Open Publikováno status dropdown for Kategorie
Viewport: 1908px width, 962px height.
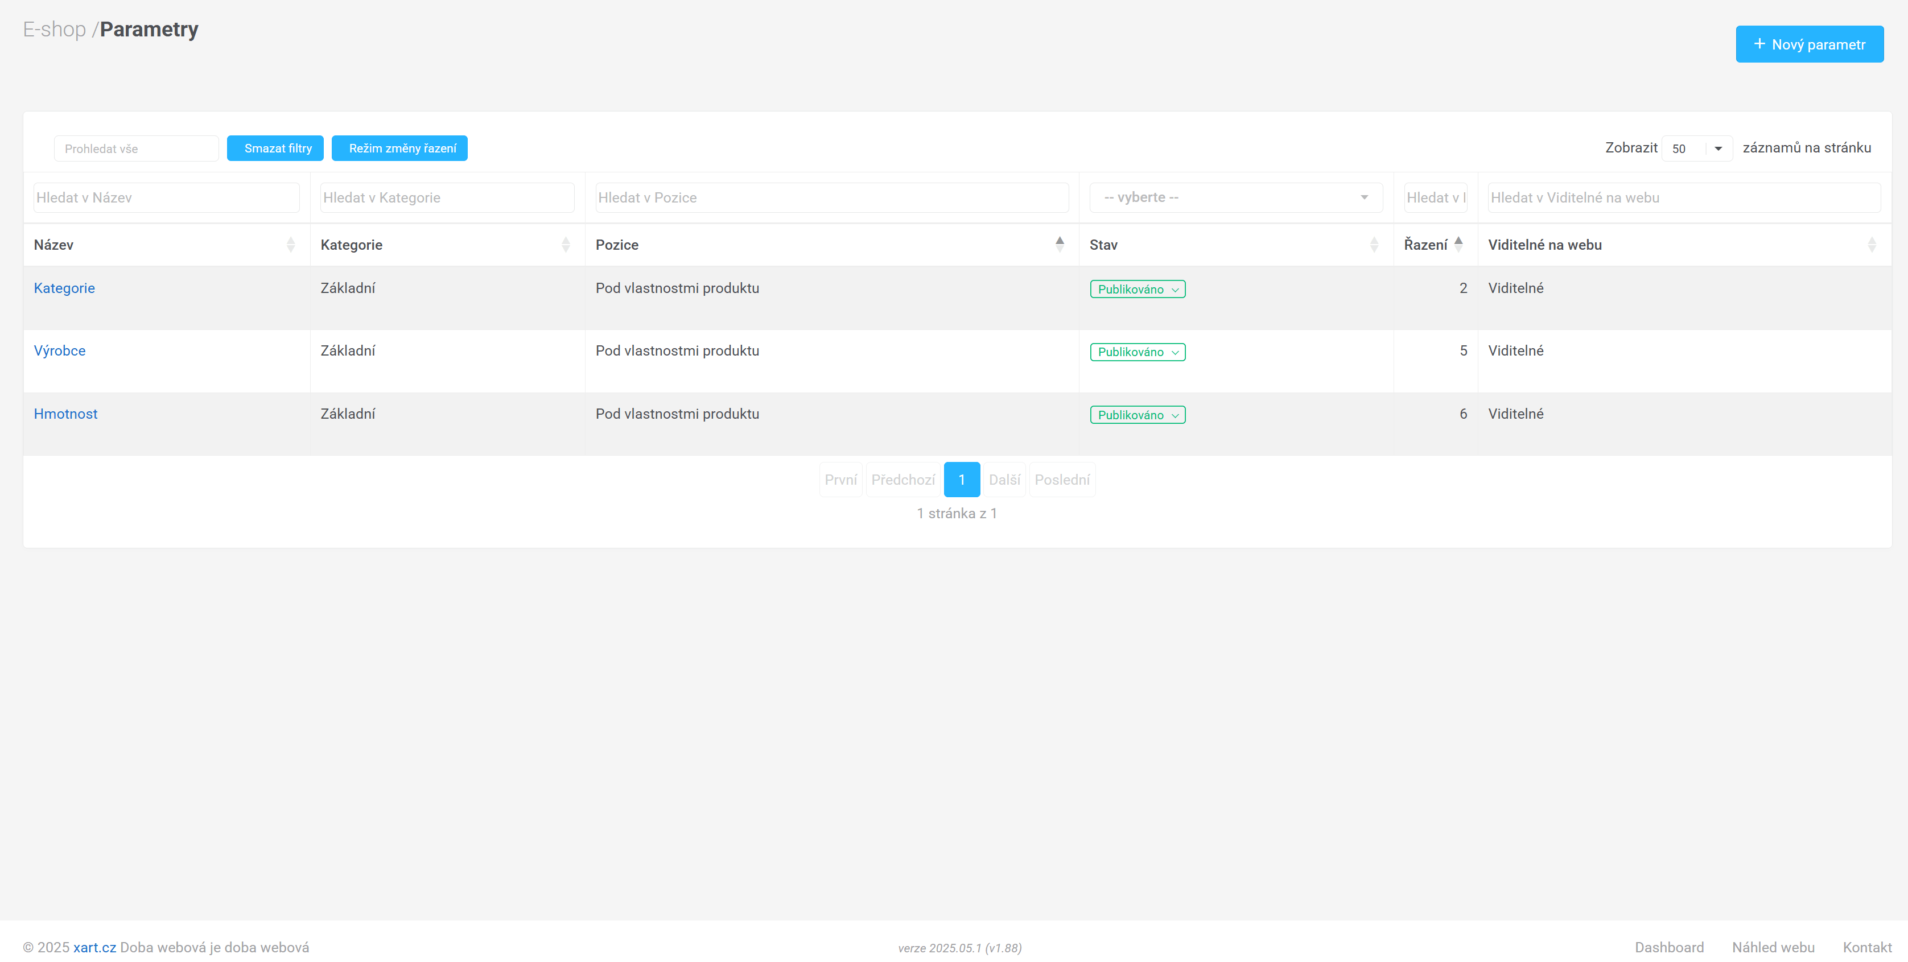[1137, 289]
